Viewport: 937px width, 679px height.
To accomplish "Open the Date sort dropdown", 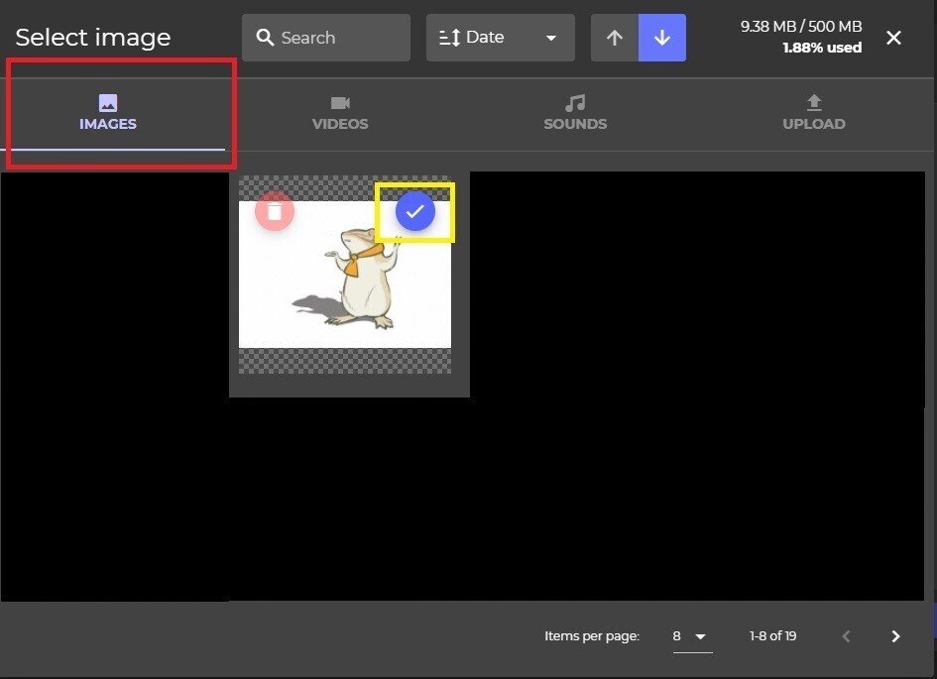I will tap(500, 38).
